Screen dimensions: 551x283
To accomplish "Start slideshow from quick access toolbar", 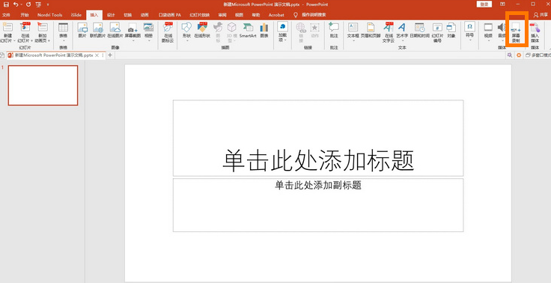I will tap(38, 4).
